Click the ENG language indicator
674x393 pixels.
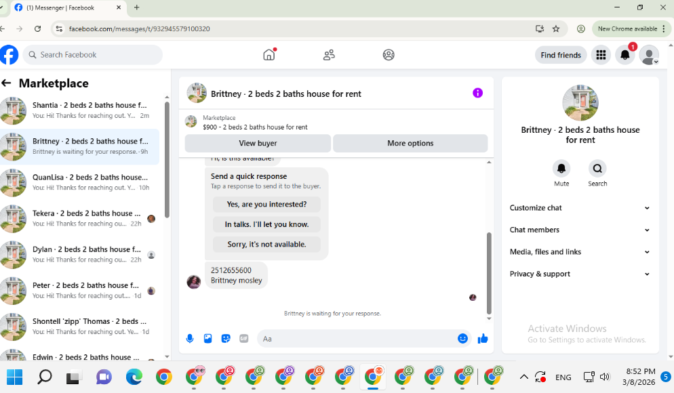coord(563,377)
